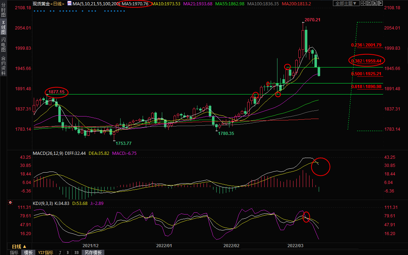Viewport: 408px width, 255px height.
Task: Click the rightmost export arrow icon
Action: 380,3
